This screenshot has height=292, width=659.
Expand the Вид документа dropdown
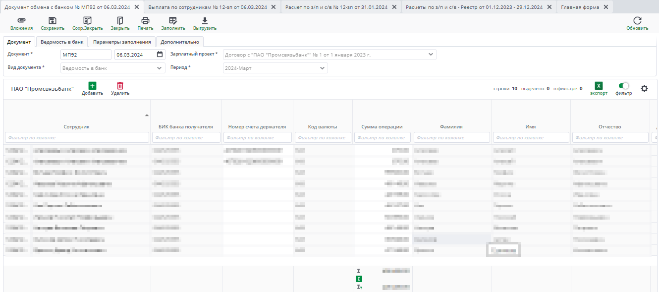[159, 68]
